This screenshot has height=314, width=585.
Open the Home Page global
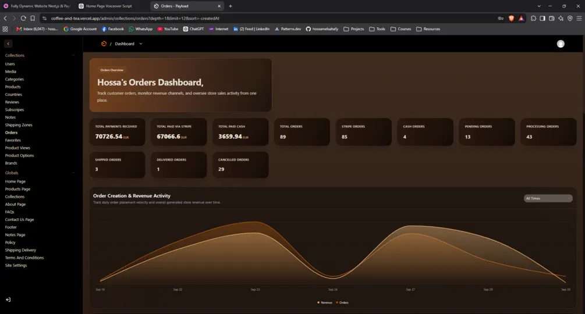click(x=15, y=181)
